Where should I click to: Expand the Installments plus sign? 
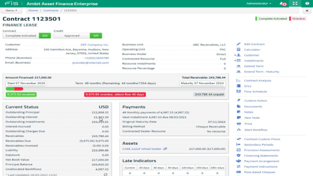pos(235,61)
